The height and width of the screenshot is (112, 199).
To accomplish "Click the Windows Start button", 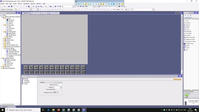I will tap(2, 110).
